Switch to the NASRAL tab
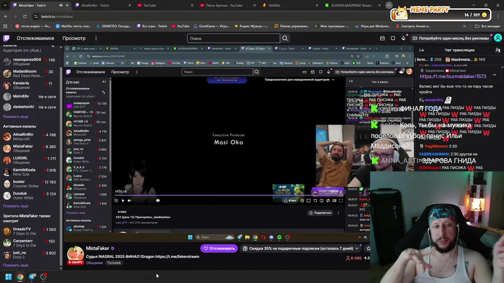The width and height of the screenshot is (504, 283). (x=289, y=6)
